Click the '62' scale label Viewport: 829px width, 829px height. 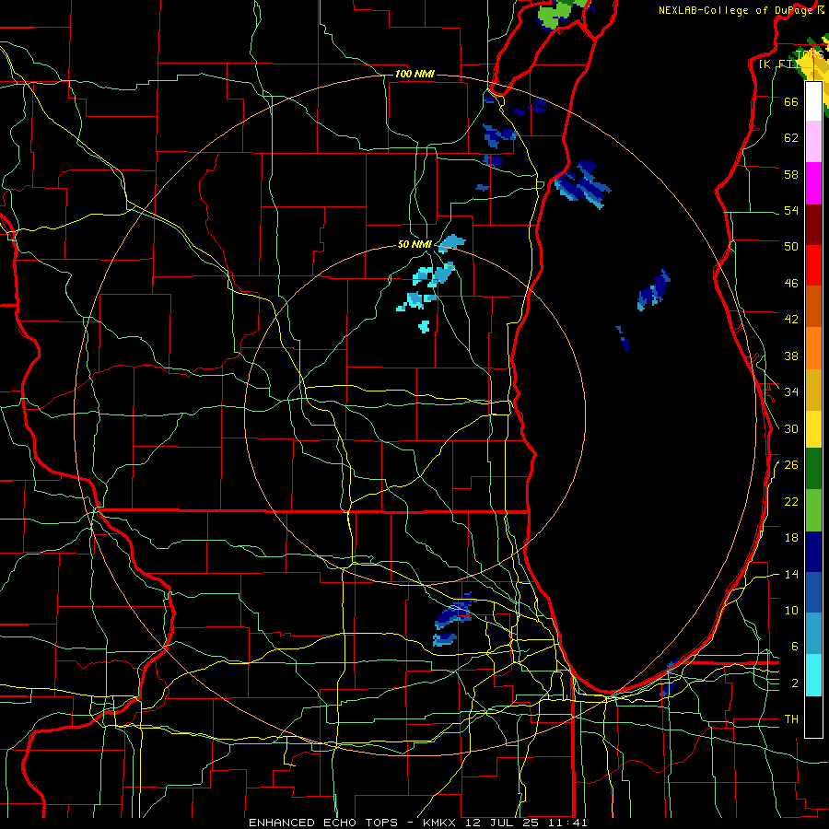[x=791, y=138]
